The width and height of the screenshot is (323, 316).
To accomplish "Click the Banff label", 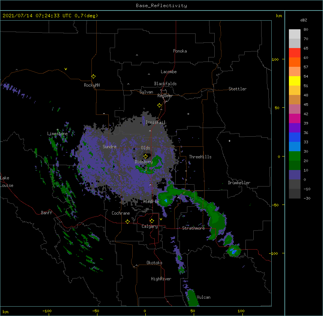I will pos(46,213).
